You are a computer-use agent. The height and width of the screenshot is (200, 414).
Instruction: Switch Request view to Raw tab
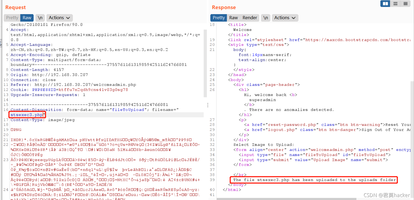[x=27, y=18]
